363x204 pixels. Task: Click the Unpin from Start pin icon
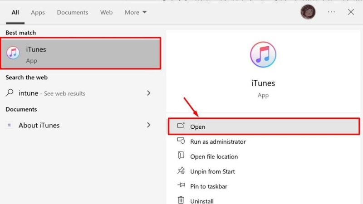coord(181,171)
